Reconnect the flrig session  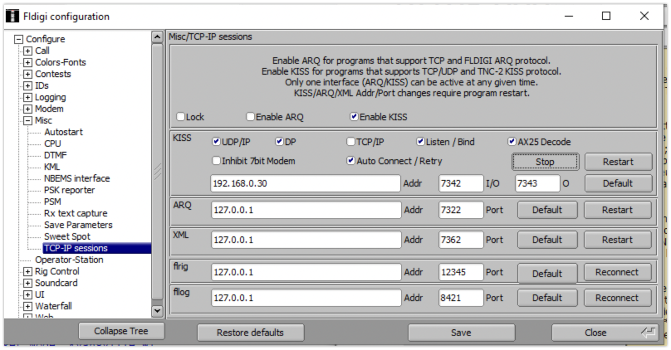pyautogui.click(x=617, y=272)
